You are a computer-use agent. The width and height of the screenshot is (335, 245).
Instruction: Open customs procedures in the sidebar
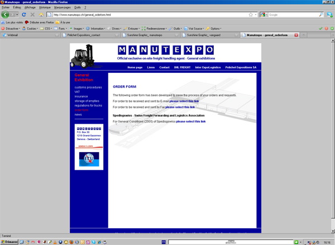coord(88,87)
